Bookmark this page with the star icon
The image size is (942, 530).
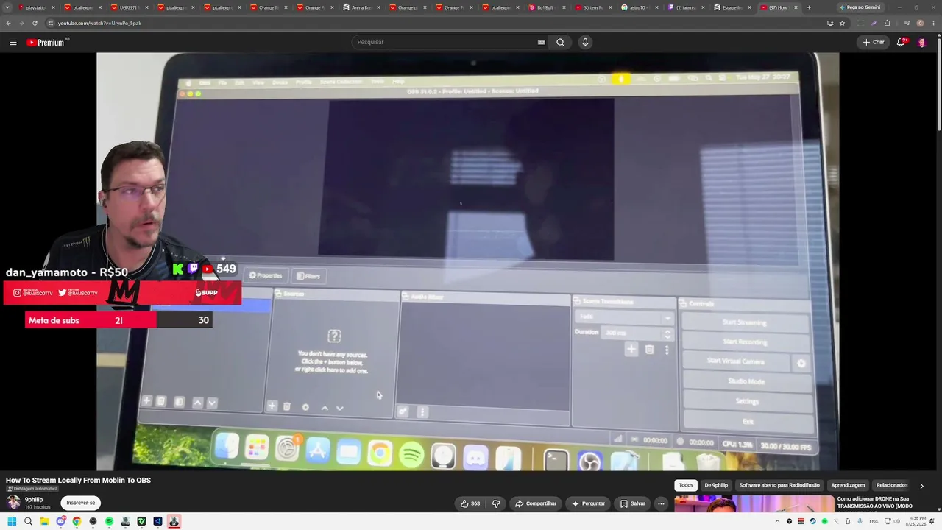click(842, 23)
